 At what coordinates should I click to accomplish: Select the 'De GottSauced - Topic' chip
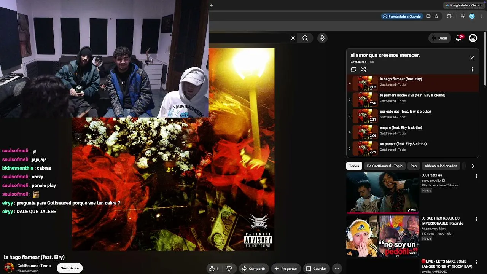click(384, 166)
